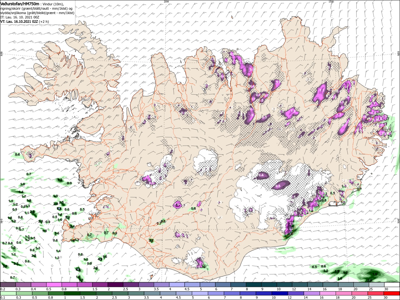
Task: Click the pale grey 25–30 swatch in snow legend
Action: point(376,285)
